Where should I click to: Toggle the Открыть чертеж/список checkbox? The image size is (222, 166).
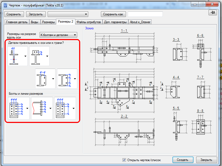[x=124, y=160]
